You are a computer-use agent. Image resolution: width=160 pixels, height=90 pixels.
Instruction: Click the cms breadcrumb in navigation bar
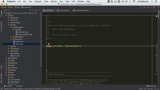tap(4, 7)
